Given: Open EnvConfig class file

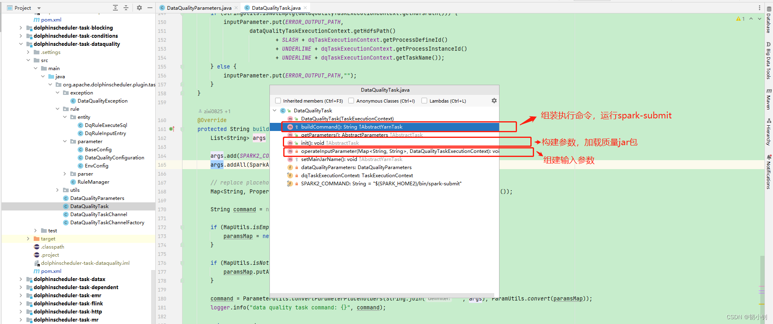Looking at the screenshot, I should 96,165.
